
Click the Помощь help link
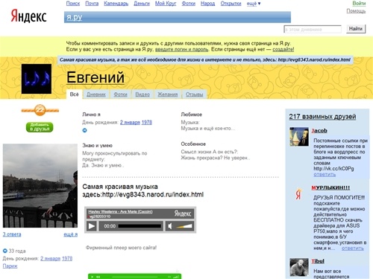coord(356,11)
